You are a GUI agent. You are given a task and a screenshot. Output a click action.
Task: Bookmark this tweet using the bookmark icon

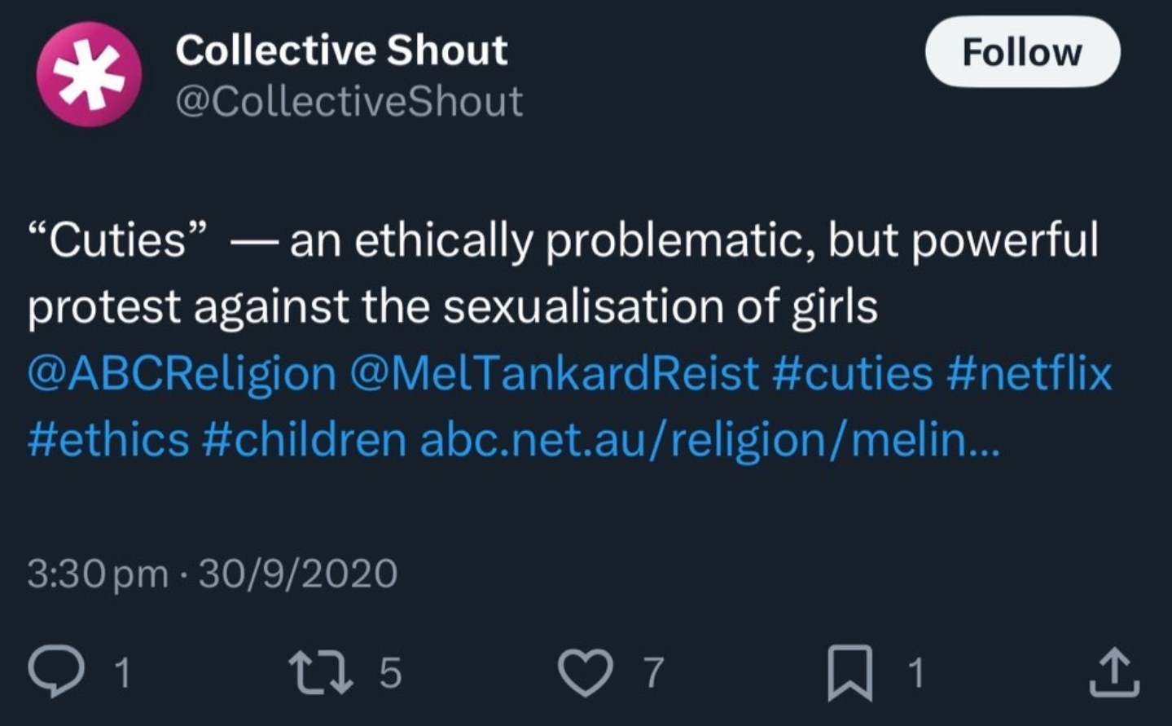(849, 672)
